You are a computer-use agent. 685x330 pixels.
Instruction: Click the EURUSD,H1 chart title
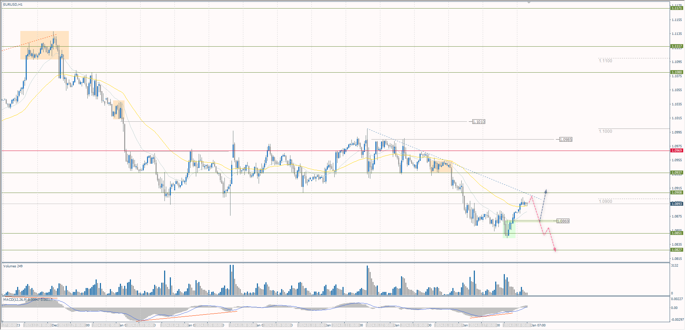[x=13, y=5]
